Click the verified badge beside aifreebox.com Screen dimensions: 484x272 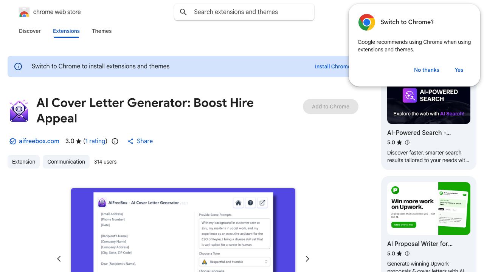click(x=12, y=141)
